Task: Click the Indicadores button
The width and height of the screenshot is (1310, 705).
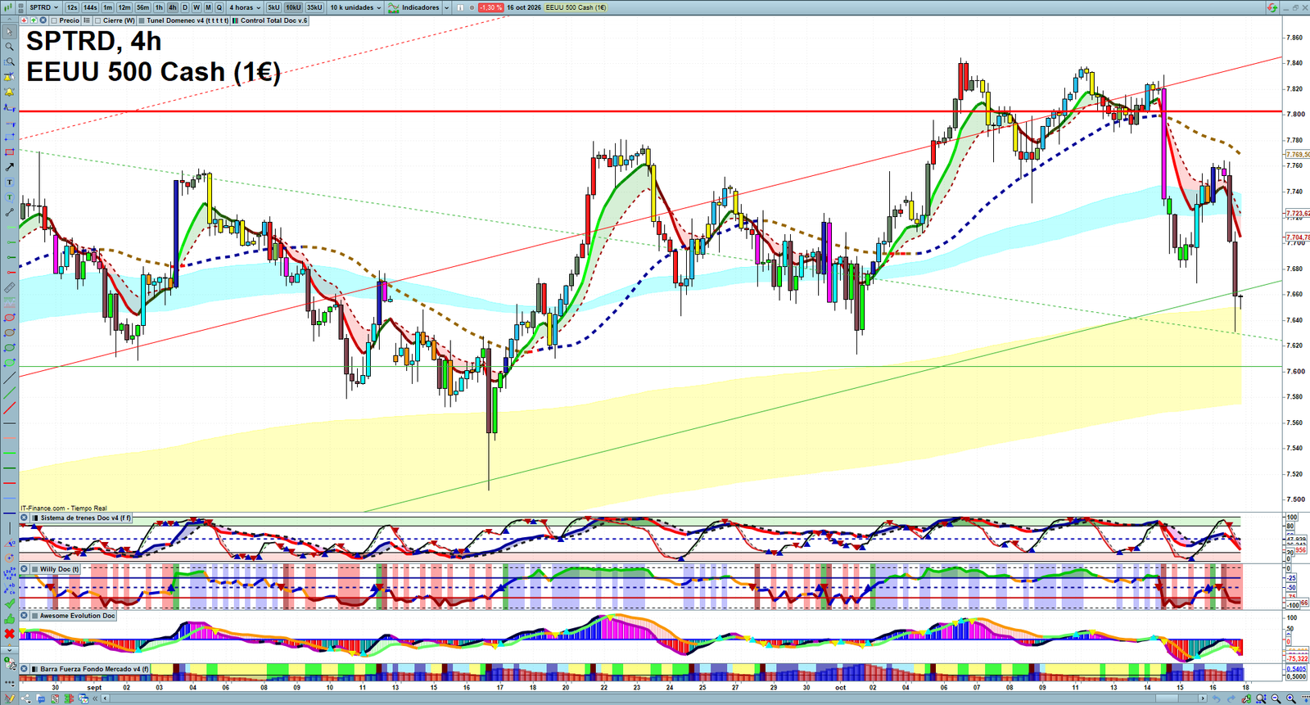Action: click(414, 7)
